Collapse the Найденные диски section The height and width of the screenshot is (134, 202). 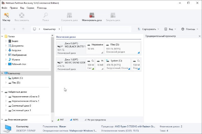[x=2, y=92]
